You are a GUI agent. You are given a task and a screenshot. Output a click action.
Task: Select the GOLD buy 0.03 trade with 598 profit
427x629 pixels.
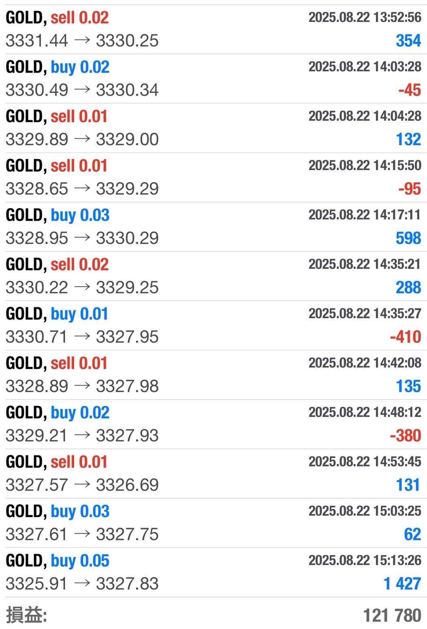[213, 227]
